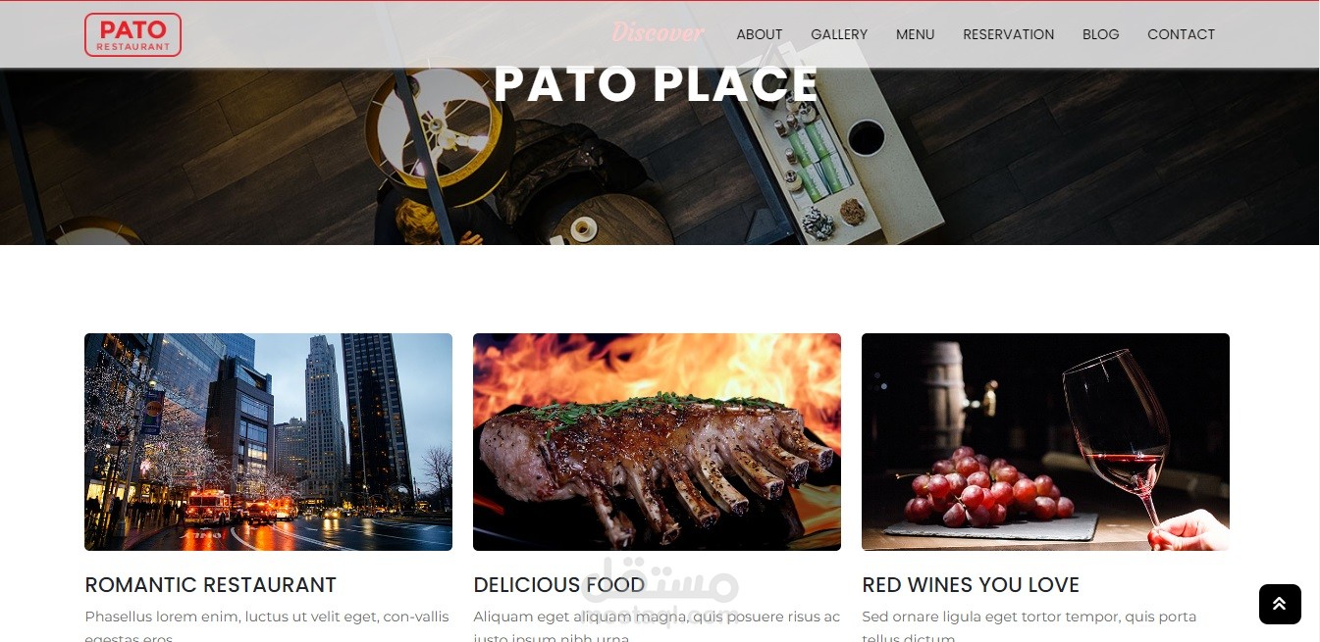Click the Aliquam eget aliquam description text
Viewport: 1320px width, 642px height.
657,625
